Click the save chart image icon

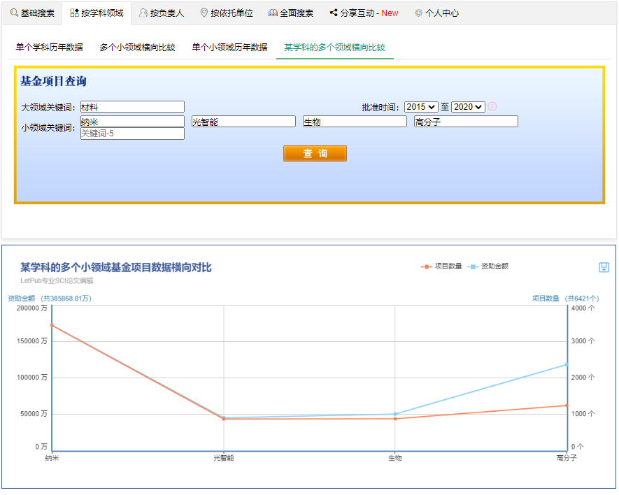click(604, 267)
